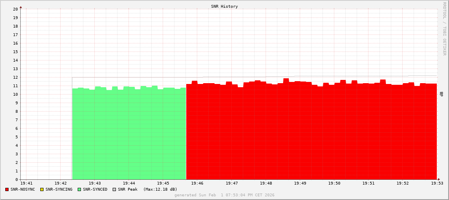Image resolution: width=449 pixels, height=200 pixels.
Task: Click the 12 value on Y axis
Action: [x=15, y=77]
